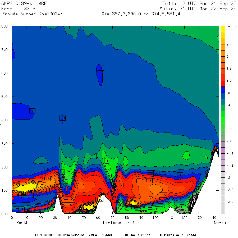
Task: Click the 2 colorbar label
Action: (227, 57)
